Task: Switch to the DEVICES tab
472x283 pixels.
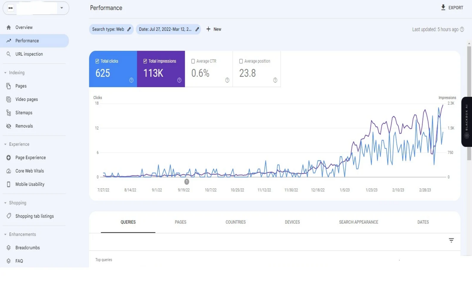Action: point(292,222)
